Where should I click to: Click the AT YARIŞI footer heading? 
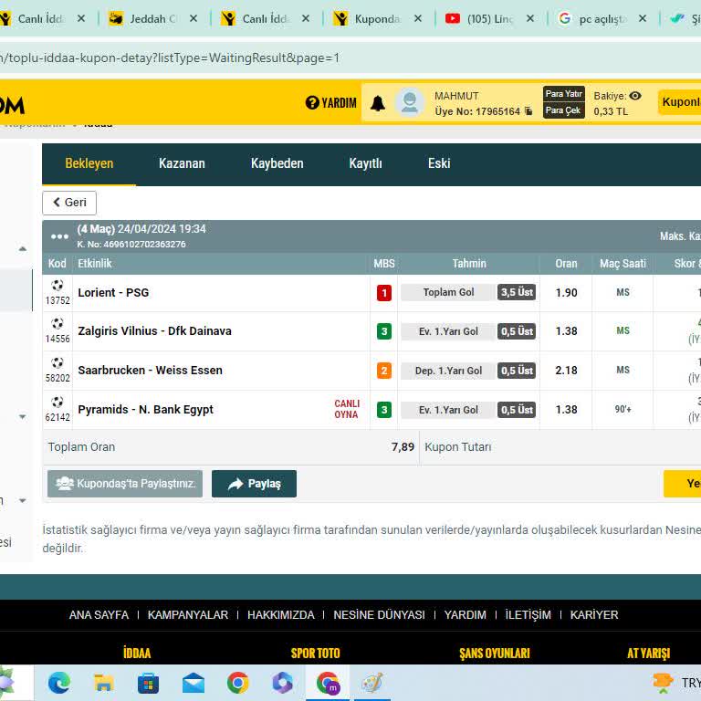pos(648,654)
